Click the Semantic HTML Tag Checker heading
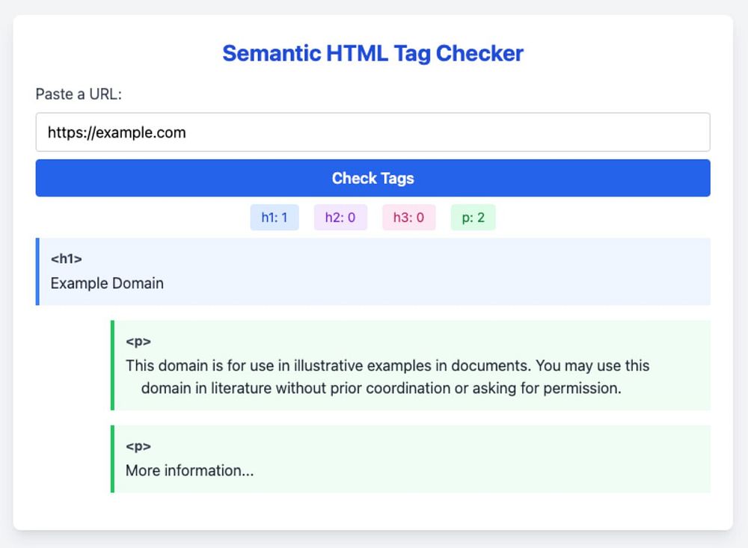The image size is (748, 548). click(373, 54)
